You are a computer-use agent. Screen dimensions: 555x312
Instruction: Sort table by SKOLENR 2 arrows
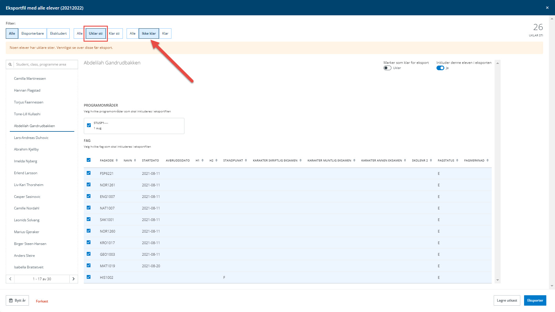pyautogui.click(x=431, y=160)
